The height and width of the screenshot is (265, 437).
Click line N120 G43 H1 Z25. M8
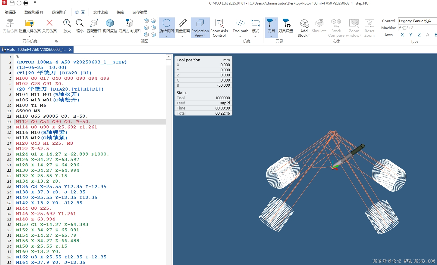45,143
